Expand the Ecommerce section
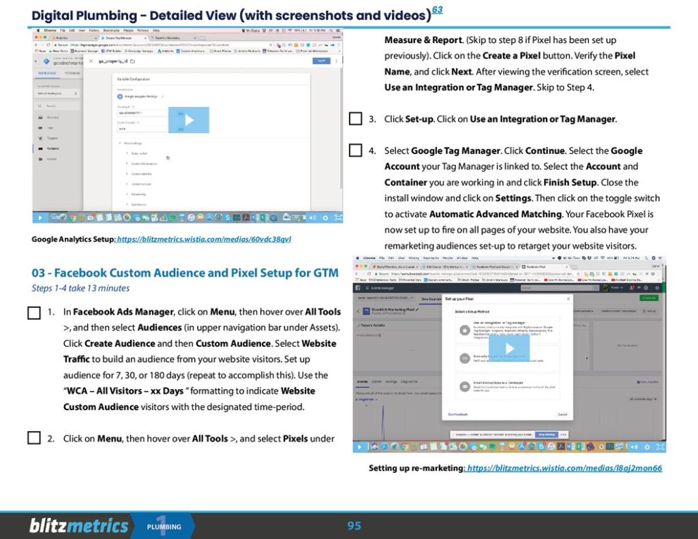This screenshot has height=539, width=698. point(136,204)
